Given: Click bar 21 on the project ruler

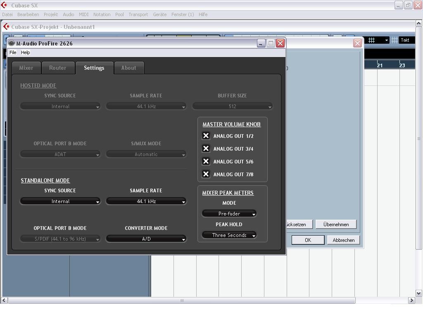Looking at the screenshot, I should click(x=380, y=65).
